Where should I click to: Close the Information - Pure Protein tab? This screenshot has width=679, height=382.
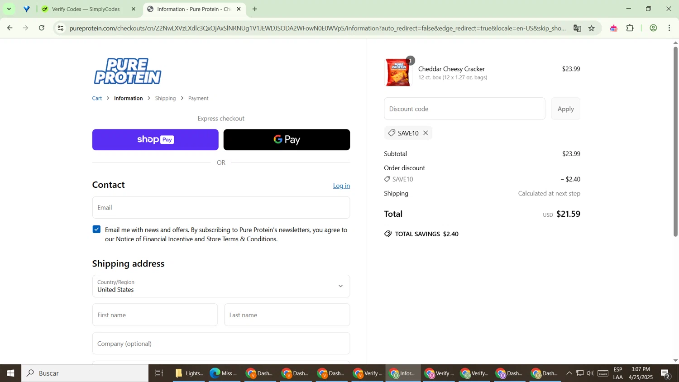point(239,9)
